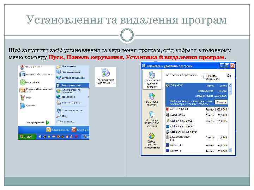Select Изменение или удаление программ sidebar button

(x=152, y=80)
